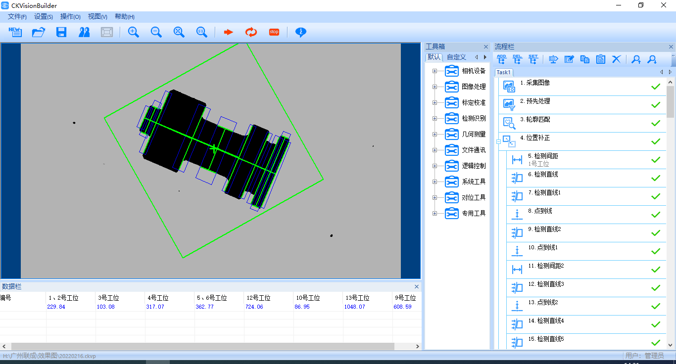Click the value 229.84 under 1、2号工位
The image size is (676, 364).
56,307
